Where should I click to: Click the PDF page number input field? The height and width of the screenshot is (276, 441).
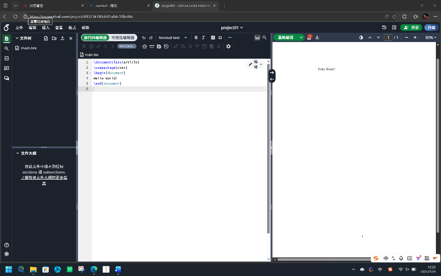388,37
